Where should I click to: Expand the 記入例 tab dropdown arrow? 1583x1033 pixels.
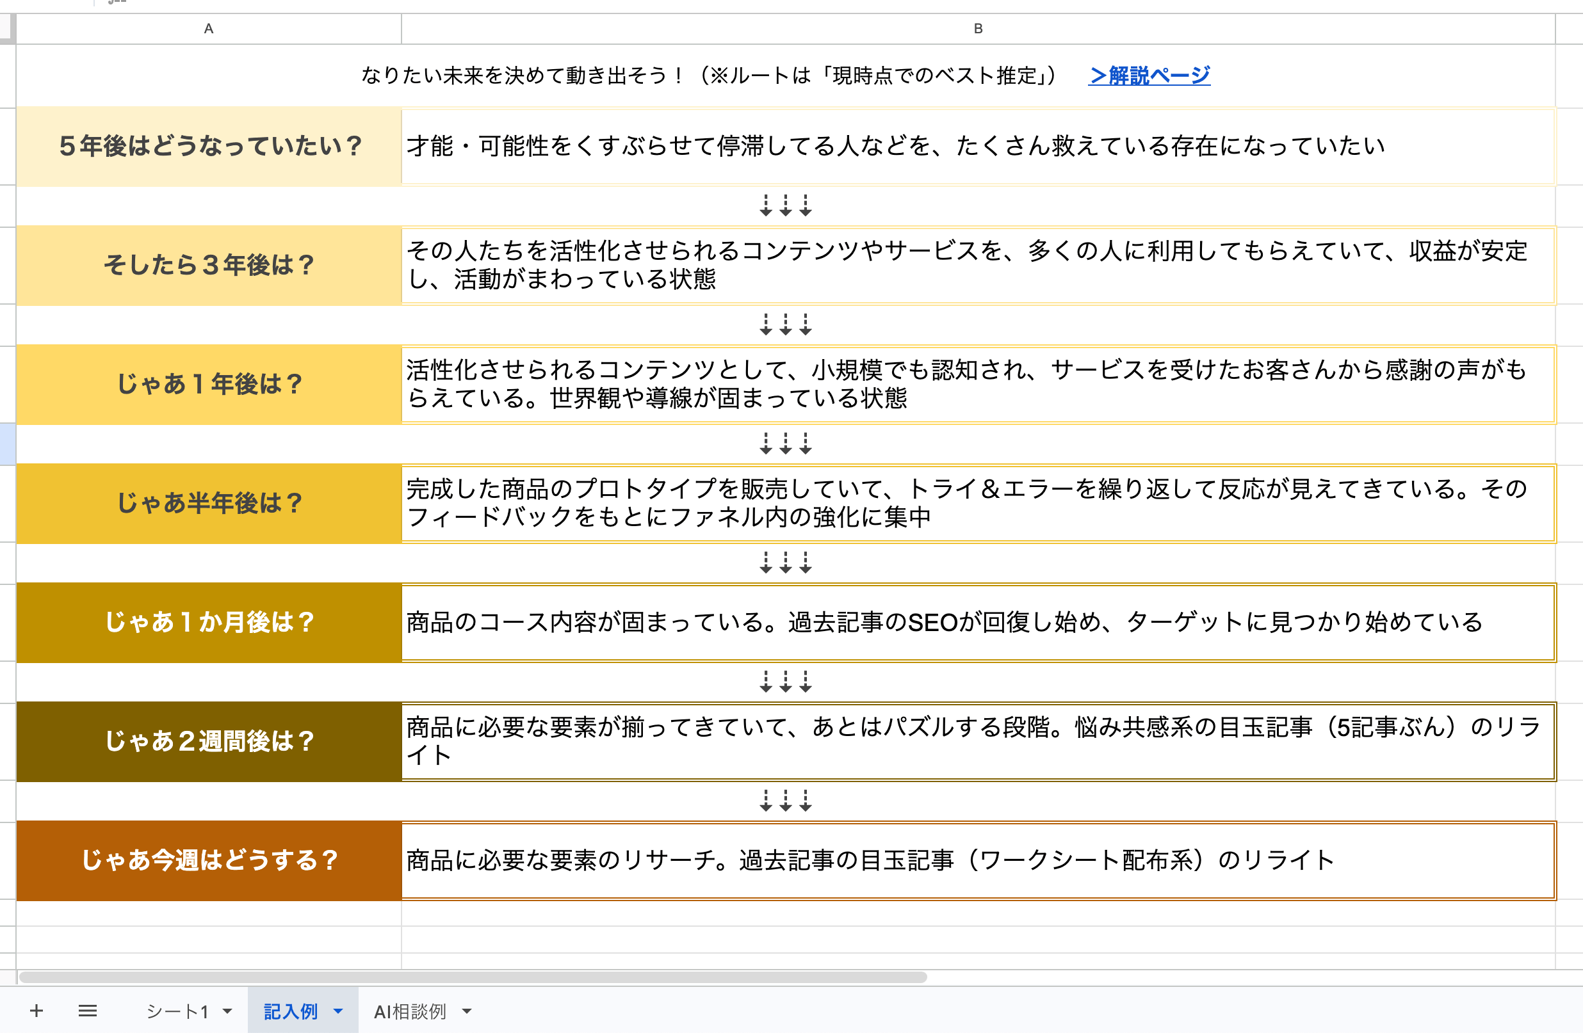pos(338,1011)
